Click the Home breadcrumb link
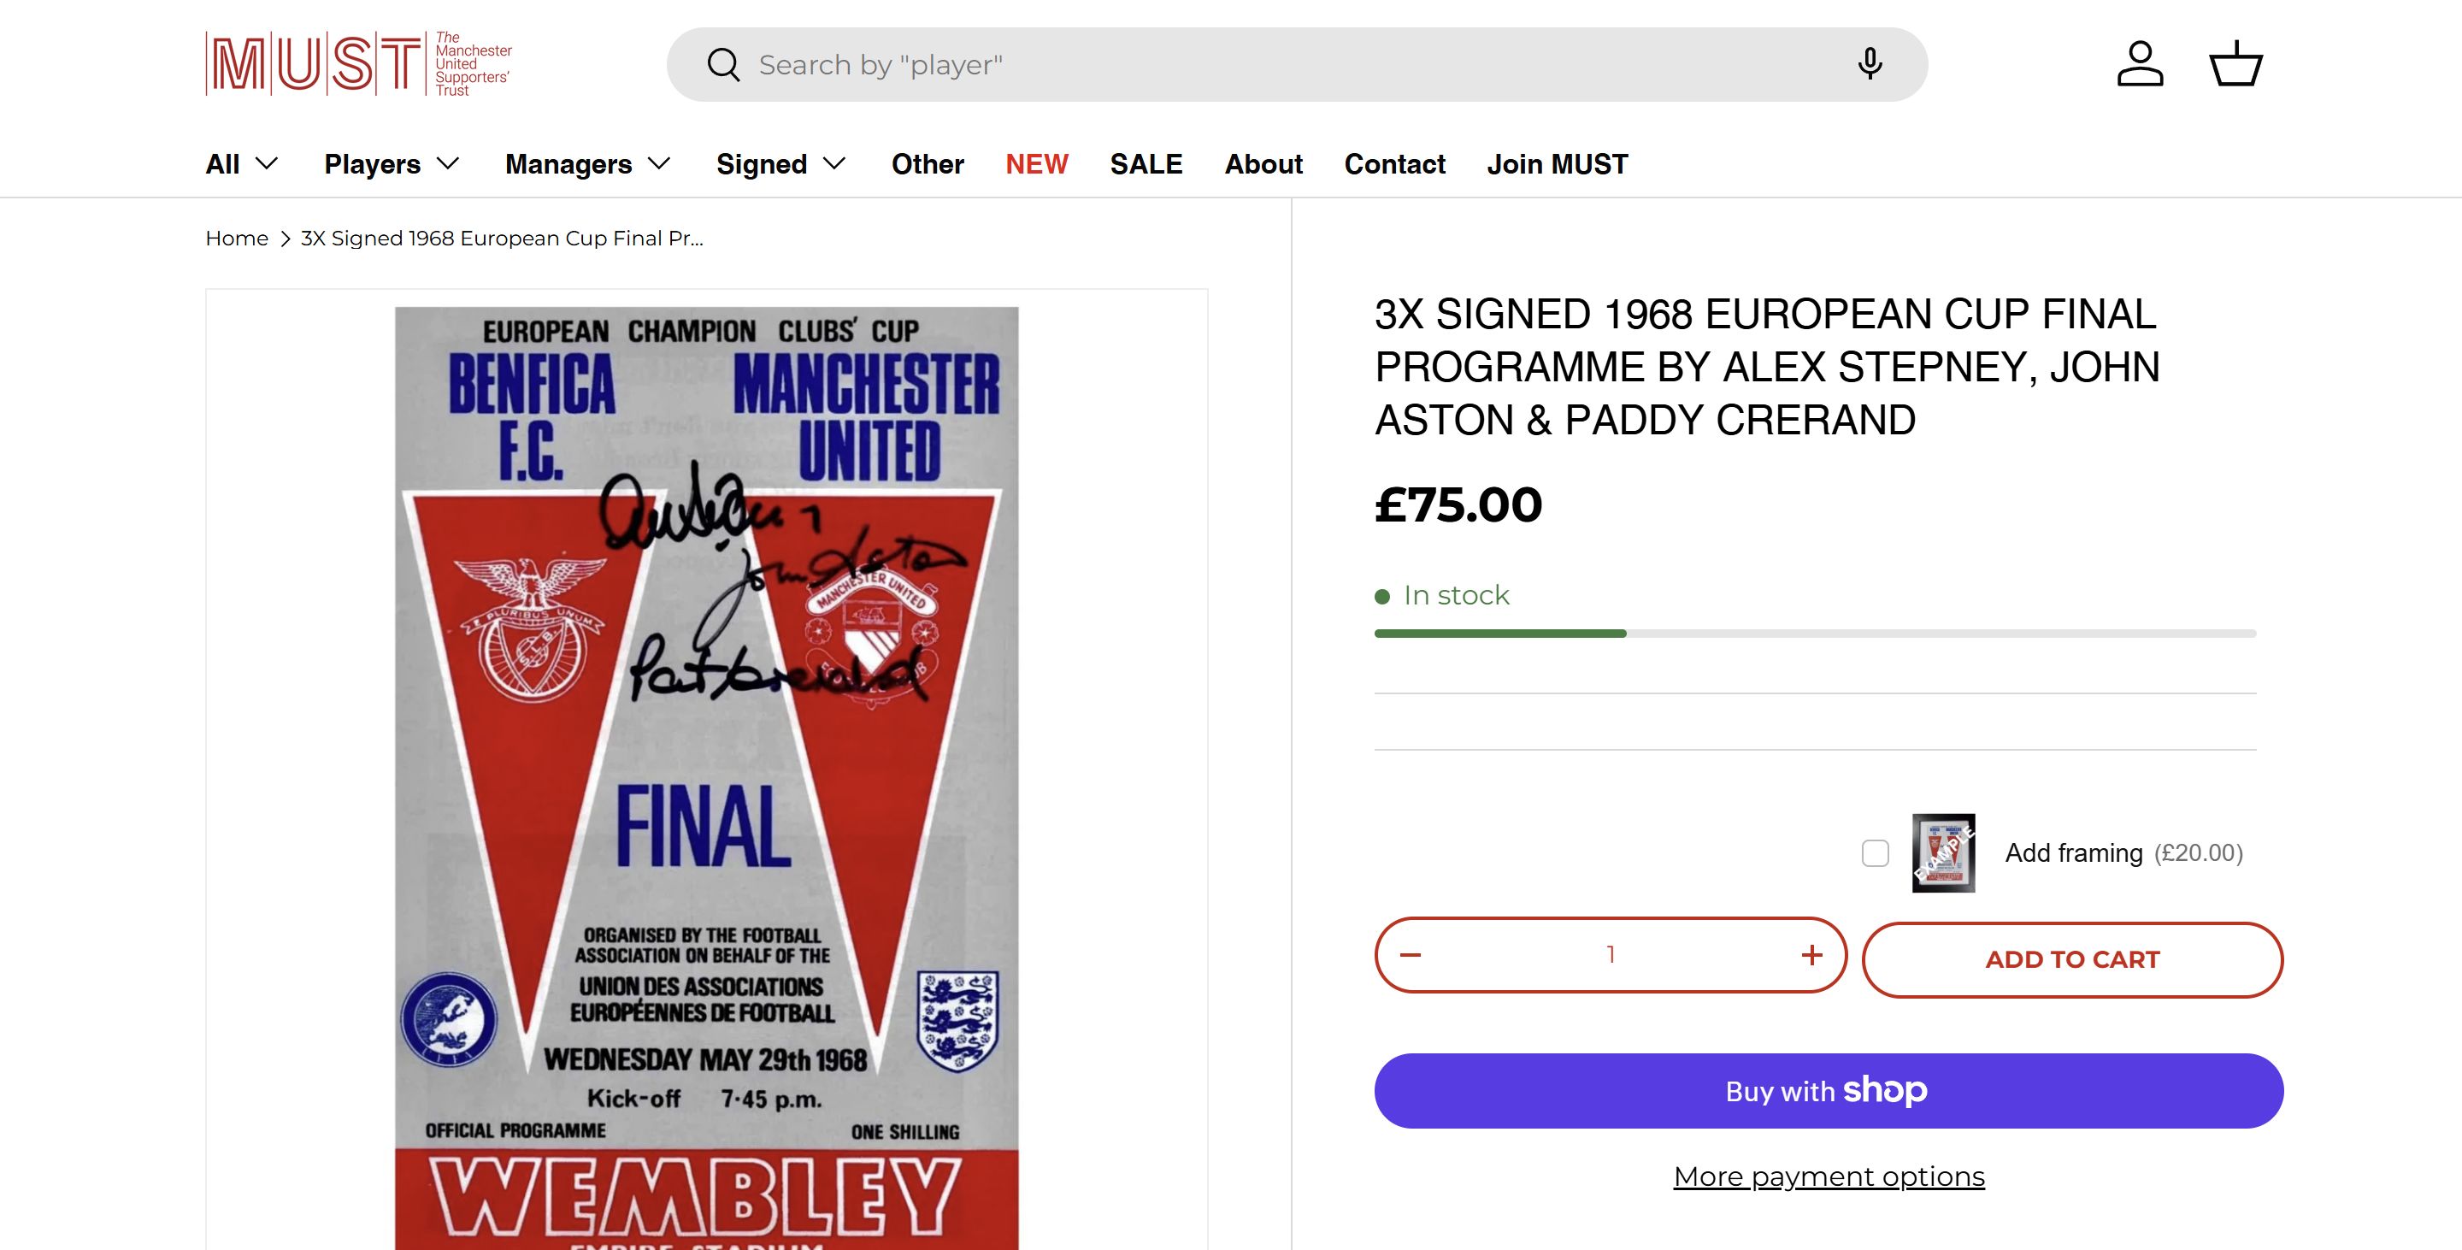 point(237,238)
